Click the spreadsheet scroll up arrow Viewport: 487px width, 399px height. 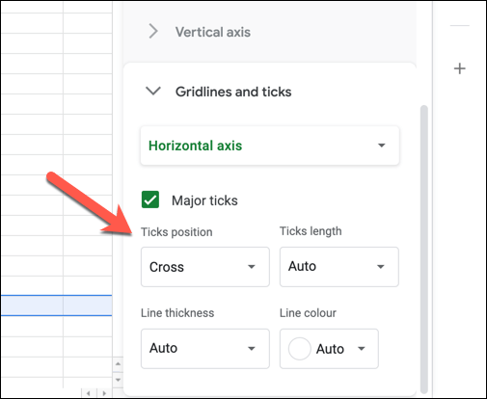click(x=118, y=364)
